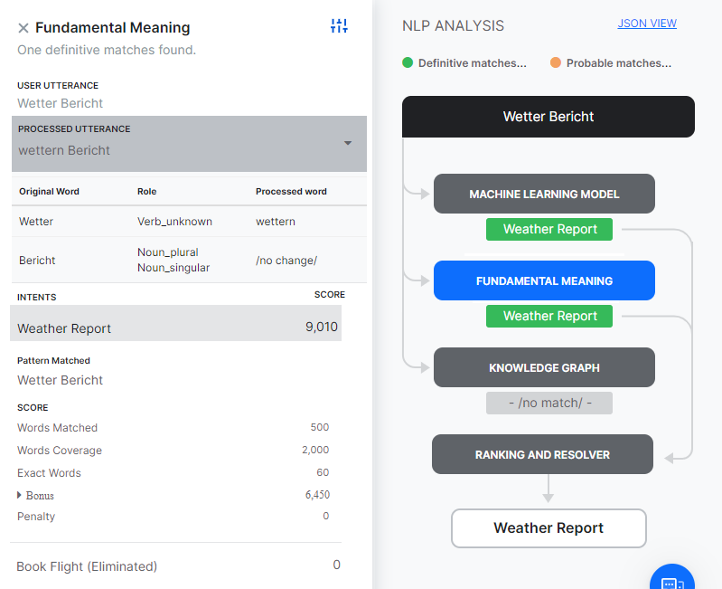Click the Wetter Bericht utterance header box

pyautogui.click(x=548, y=117)
